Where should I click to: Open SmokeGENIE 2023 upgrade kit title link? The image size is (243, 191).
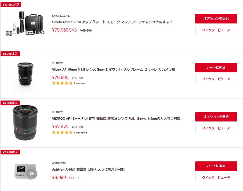pyautogui.click(x=113, y=22)
